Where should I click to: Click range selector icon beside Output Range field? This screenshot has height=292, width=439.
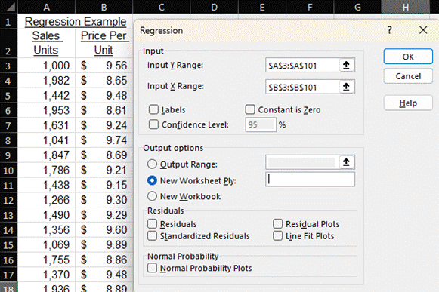(346, 162)
